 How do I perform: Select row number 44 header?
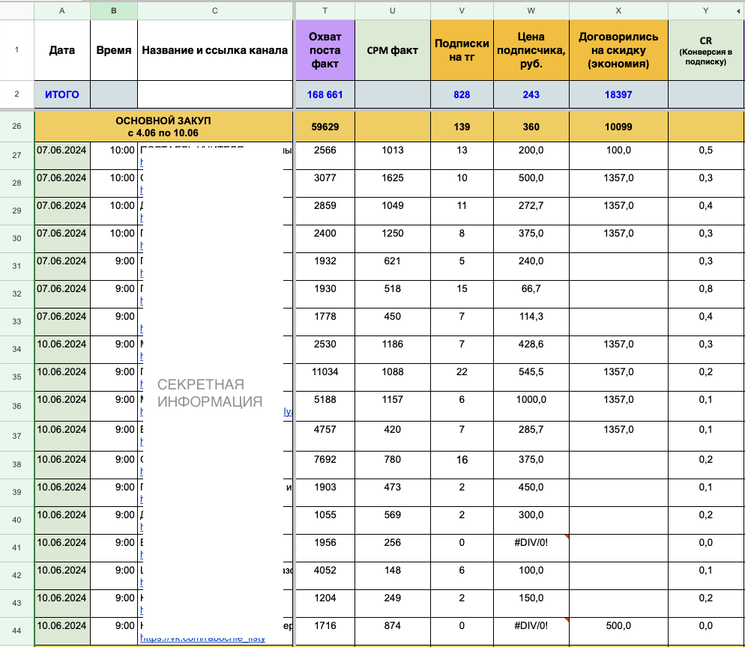(16, 631)
